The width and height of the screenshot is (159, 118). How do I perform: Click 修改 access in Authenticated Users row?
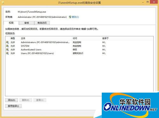(x=75, y=49)
